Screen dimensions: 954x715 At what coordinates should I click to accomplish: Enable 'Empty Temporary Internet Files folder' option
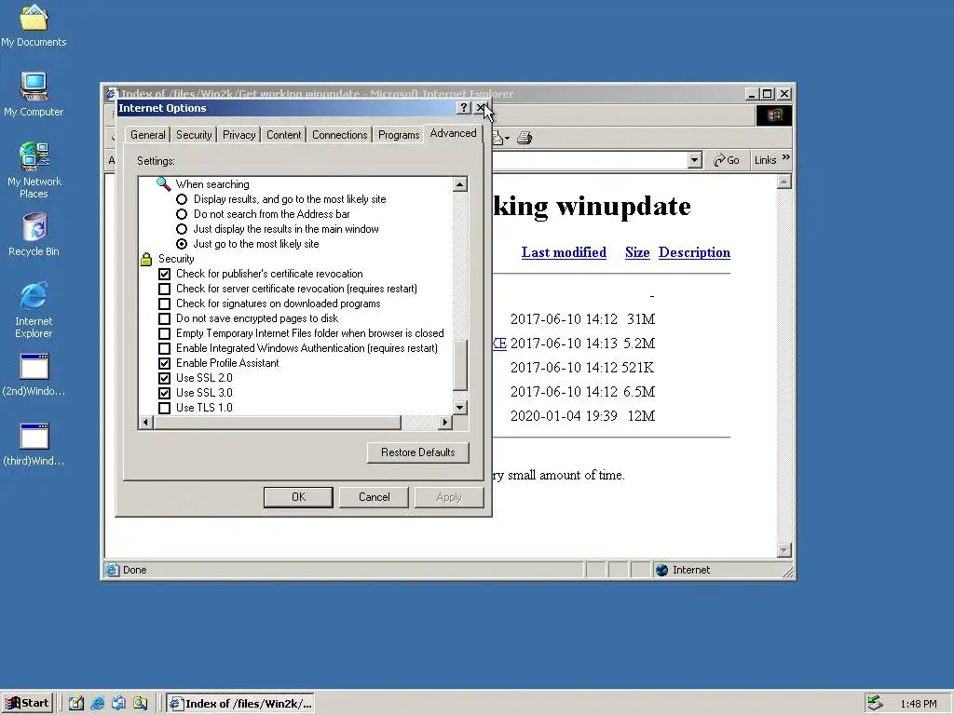point(164,334)
